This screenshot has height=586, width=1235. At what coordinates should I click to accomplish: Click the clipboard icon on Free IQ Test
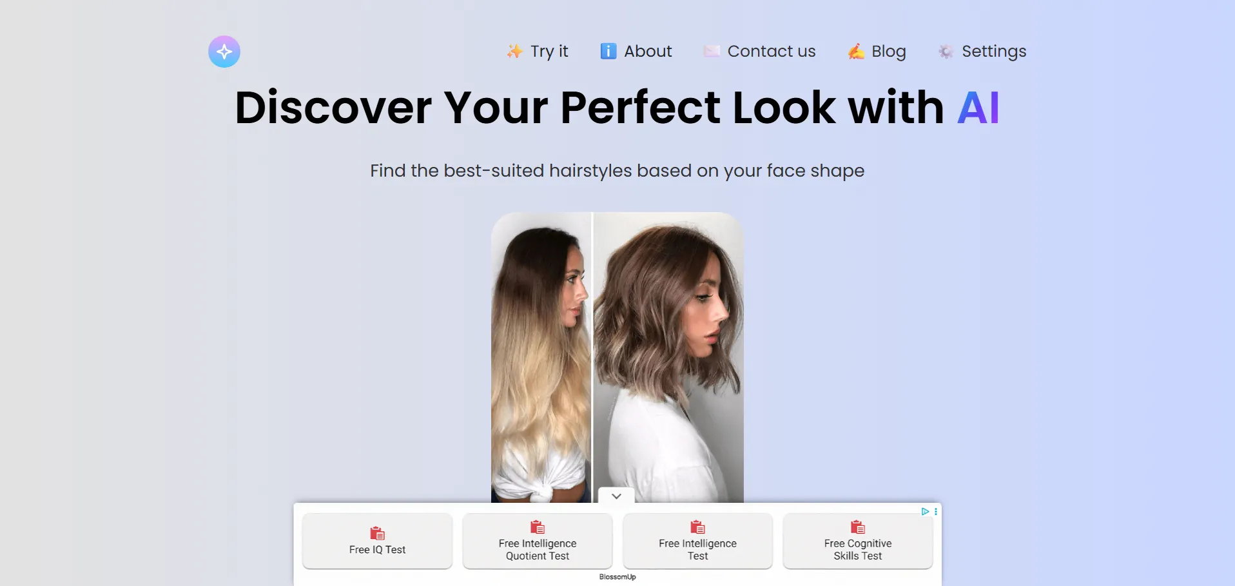[x=377, y=533]
